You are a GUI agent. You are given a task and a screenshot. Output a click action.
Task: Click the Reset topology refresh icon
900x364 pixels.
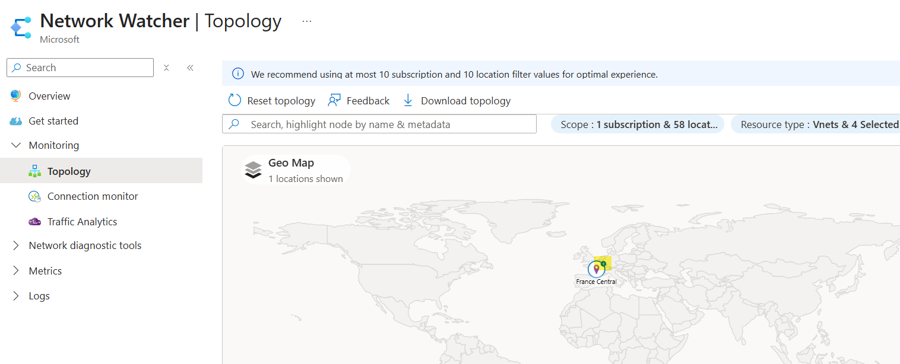[x=235, y=101]
